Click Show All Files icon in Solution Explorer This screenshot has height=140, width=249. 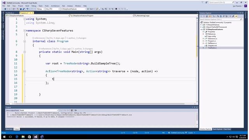point(226,16)
